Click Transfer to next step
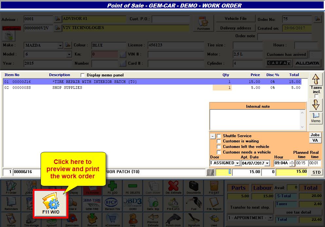The height and width of the screenshot is (227, 325). tap(250, 207)
